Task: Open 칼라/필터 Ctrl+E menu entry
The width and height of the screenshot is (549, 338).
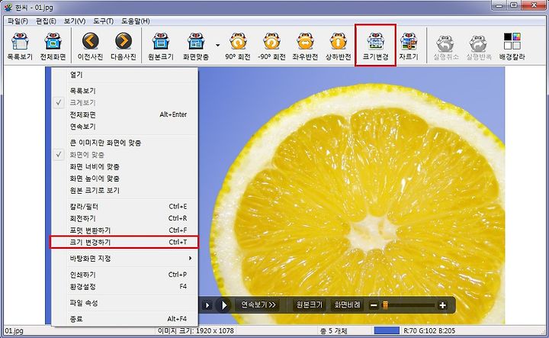Action: pos(124,207)
